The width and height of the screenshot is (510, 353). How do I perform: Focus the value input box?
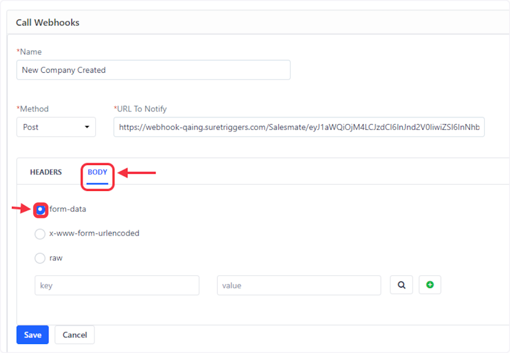click(x=299, y=286)
